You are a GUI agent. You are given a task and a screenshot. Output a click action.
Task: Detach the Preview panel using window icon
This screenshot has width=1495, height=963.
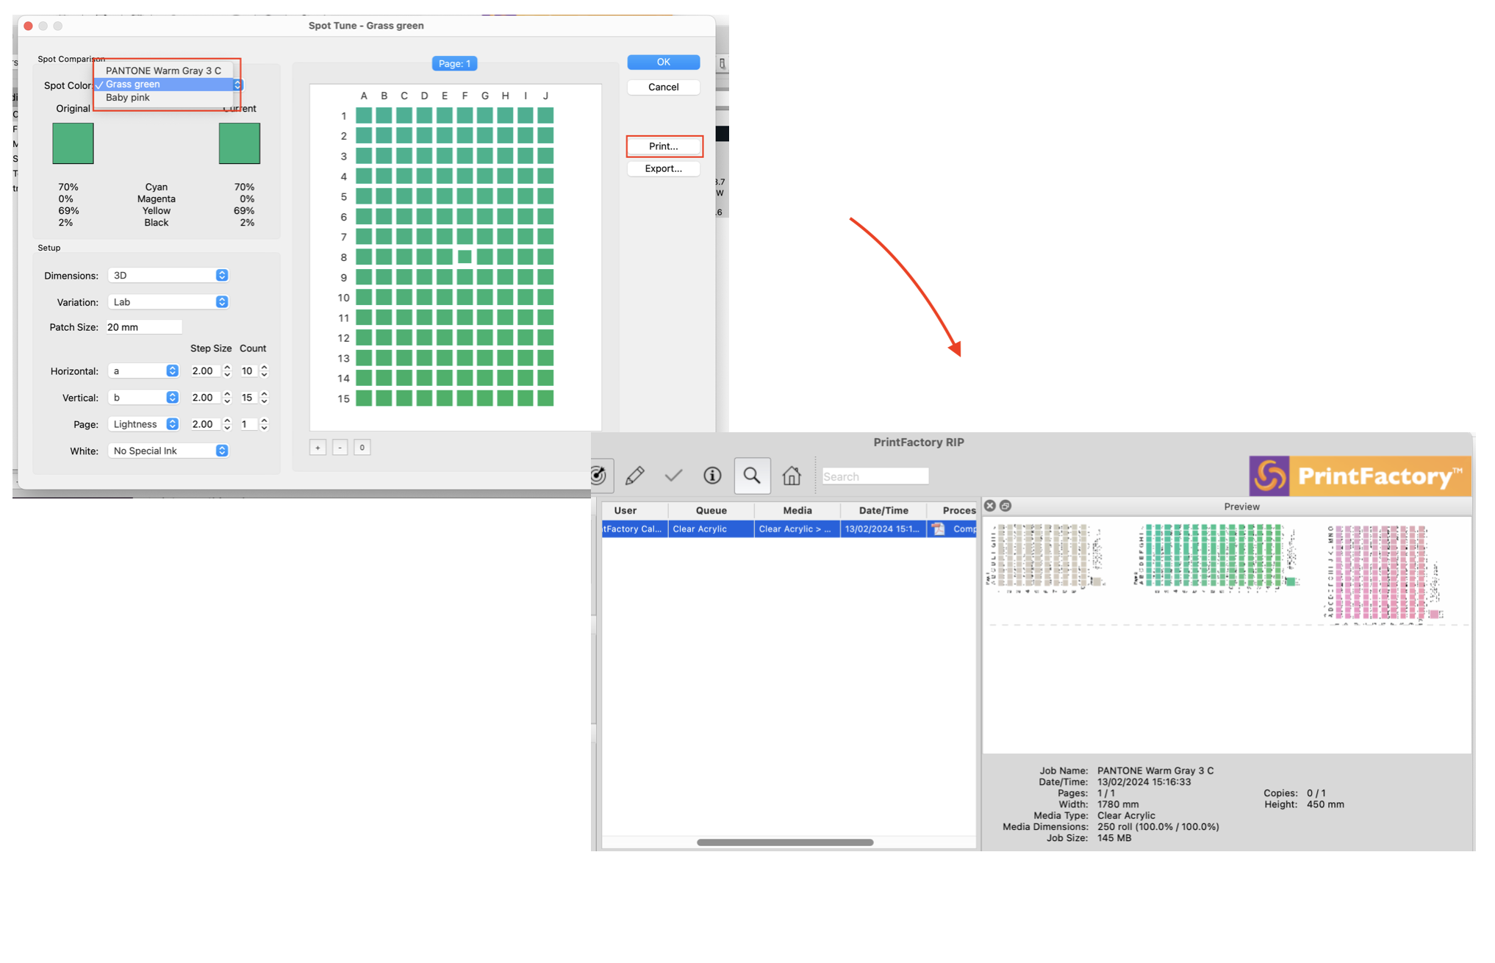point(1005,506)
